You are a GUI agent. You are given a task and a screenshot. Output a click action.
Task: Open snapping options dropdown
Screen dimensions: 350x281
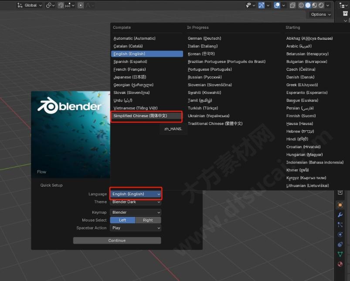70,5
